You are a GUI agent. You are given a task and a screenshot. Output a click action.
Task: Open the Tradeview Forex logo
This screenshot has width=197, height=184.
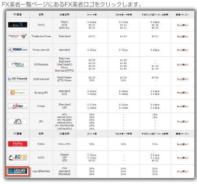coord(18,36)
